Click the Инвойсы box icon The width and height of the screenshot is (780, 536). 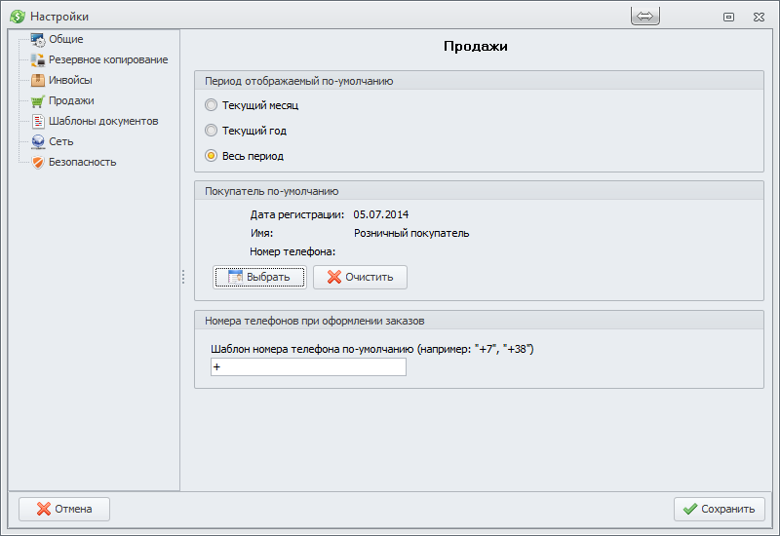38,80
